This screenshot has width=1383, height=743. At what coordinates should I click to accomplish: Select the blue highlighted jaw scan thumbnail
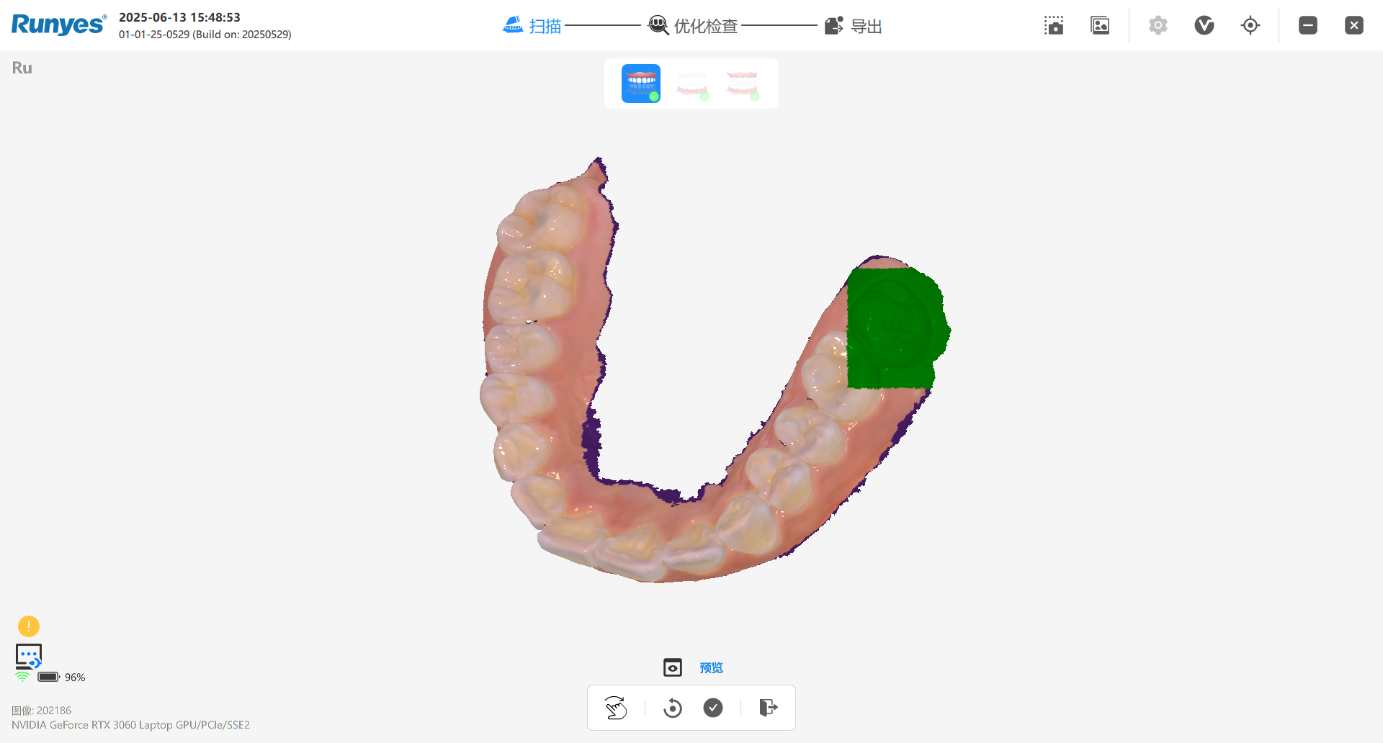tap(641, 84)
